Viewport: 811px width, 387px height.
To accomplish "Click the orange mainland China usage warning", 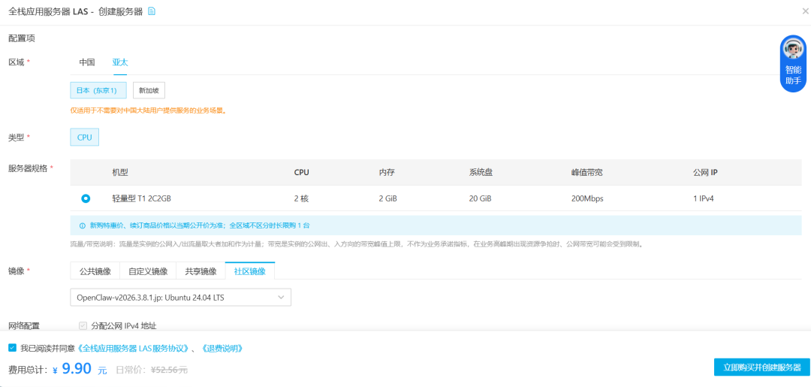I will (x=149, y=110).
